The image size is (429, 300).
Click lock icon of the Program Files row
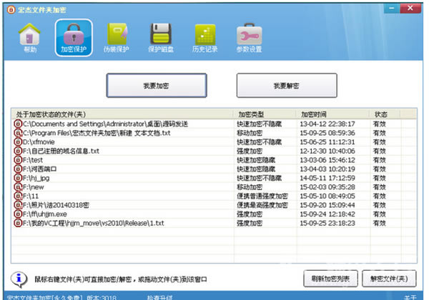(x=18, y=133)
